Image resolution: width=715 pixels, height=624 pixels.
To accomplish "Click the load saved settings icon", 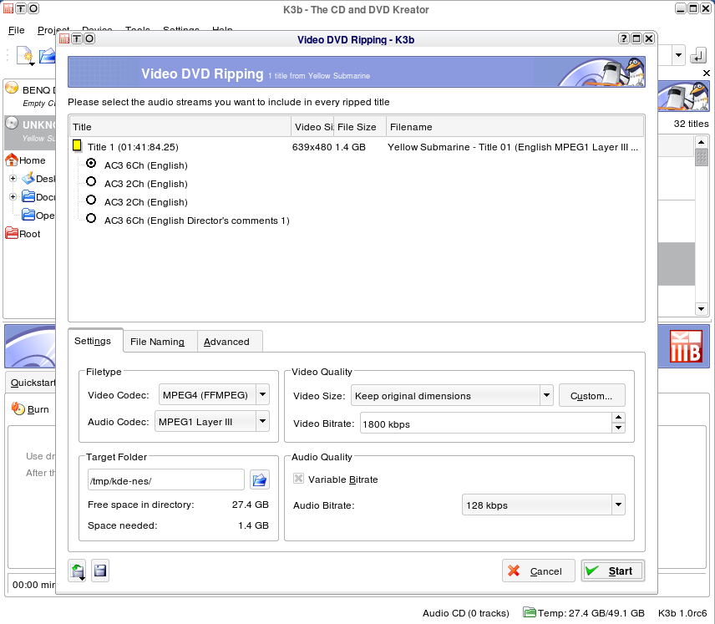I will click(78, 571).
